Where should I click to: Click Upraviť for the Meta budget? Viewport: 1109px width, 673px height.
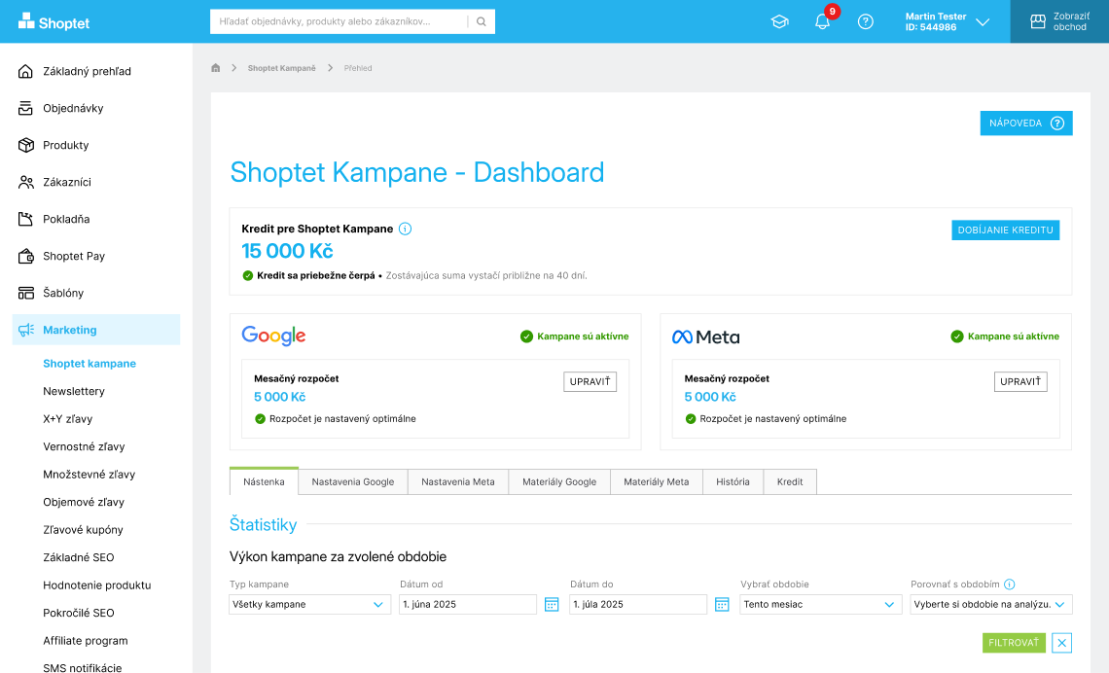coord(1020,382)
